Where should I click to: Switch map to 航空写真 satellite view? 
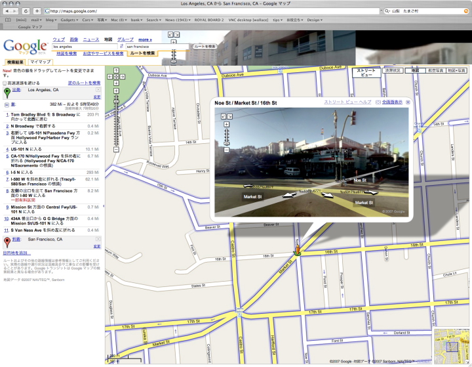[435, 70]
